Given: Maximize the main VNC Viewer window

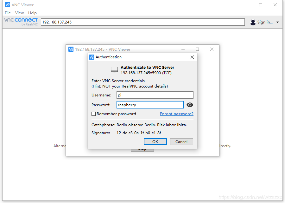Looking at the screenshot, I should [x=261, y=5].
